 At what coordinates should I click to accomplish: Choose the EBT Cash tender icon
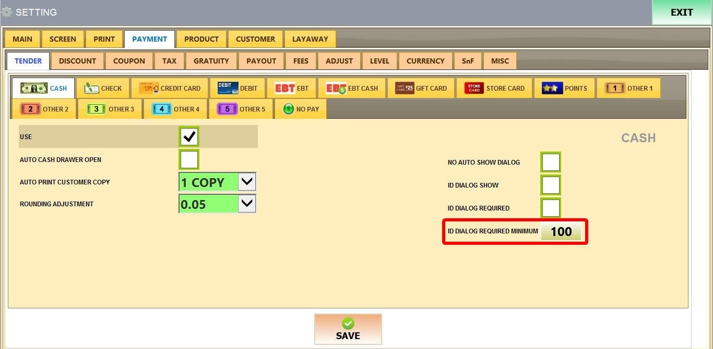(x=336, y=88)
